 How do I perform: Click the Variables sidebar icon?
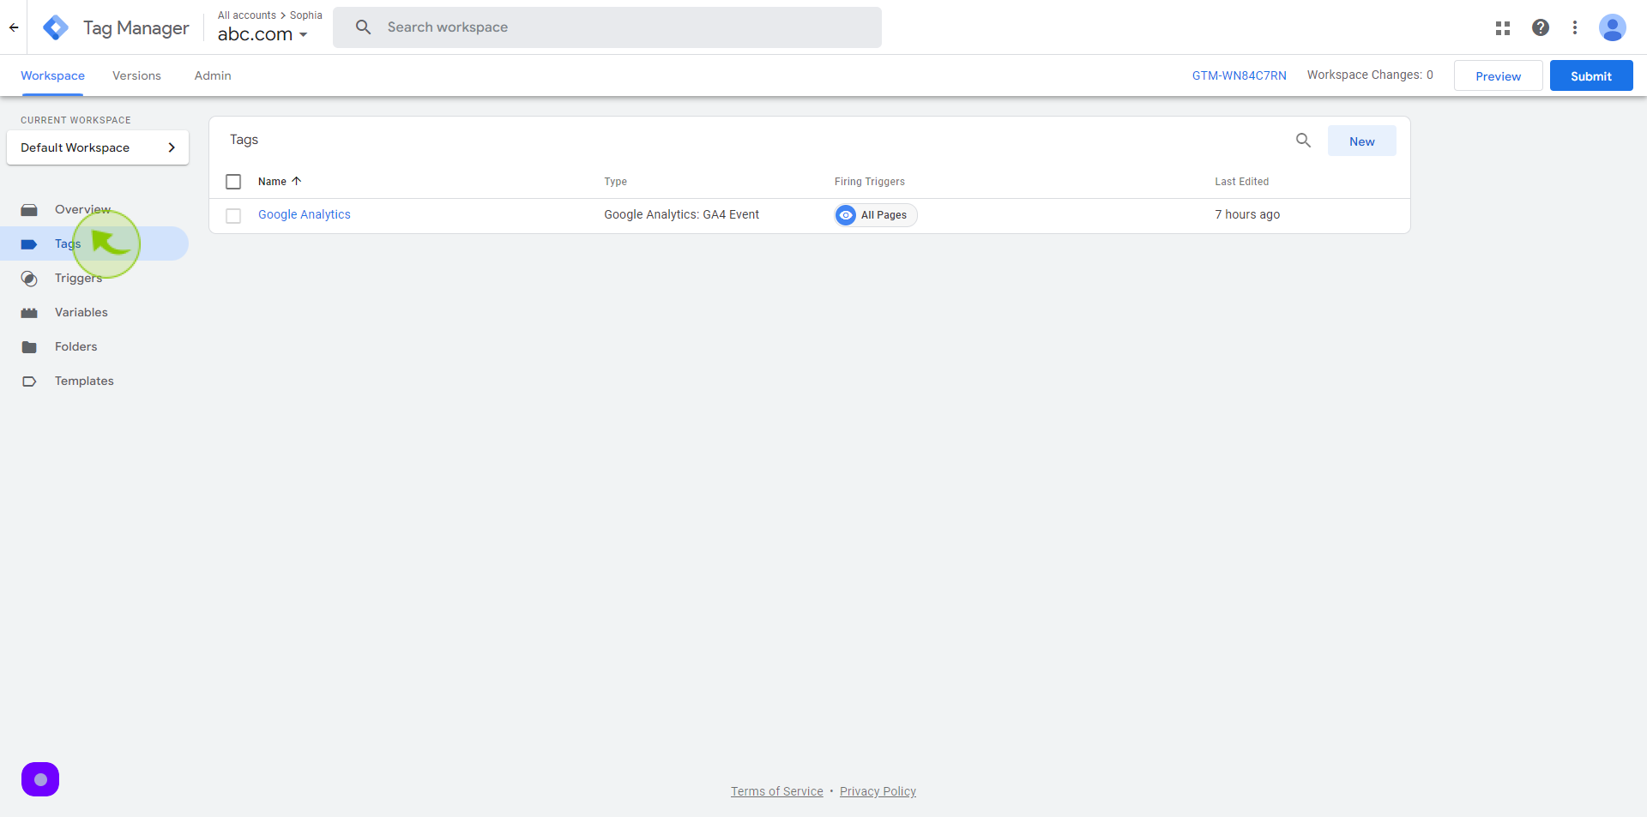click(29, 313)
